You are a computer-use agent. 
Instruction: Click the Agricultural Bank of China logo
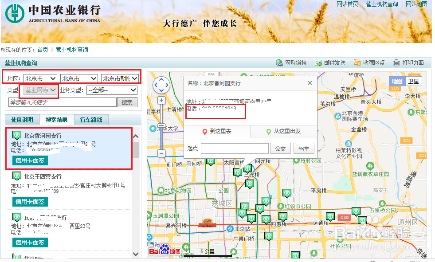point(15,13)
